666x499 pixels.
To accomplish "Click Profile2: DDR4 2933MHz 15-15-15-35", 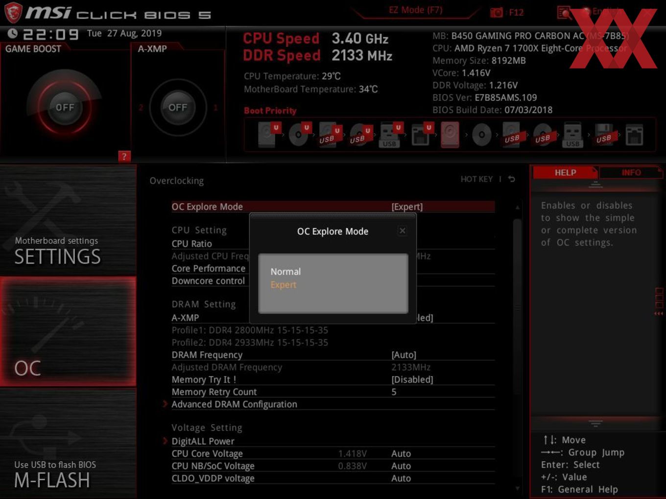I will pyautogui.click(x=250, y=342).
